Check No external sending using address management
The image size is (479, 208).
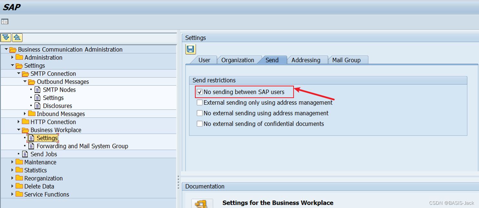coord(200,113)
